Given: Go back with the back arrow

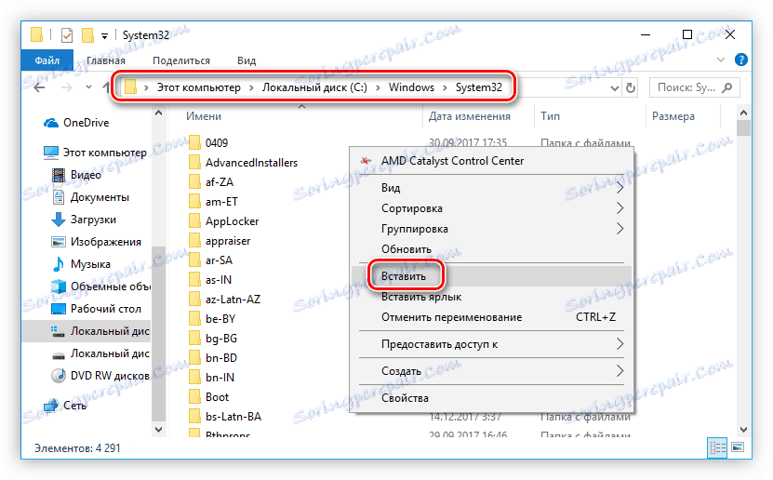Looking at the screenshot, I should tap(39, 87).
